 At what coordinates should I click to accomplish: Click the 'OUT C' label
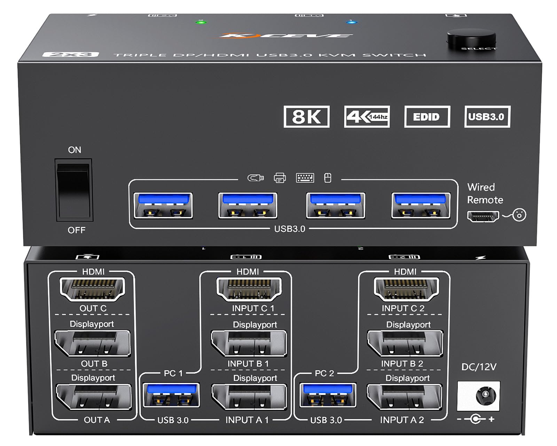click(93, 308)
